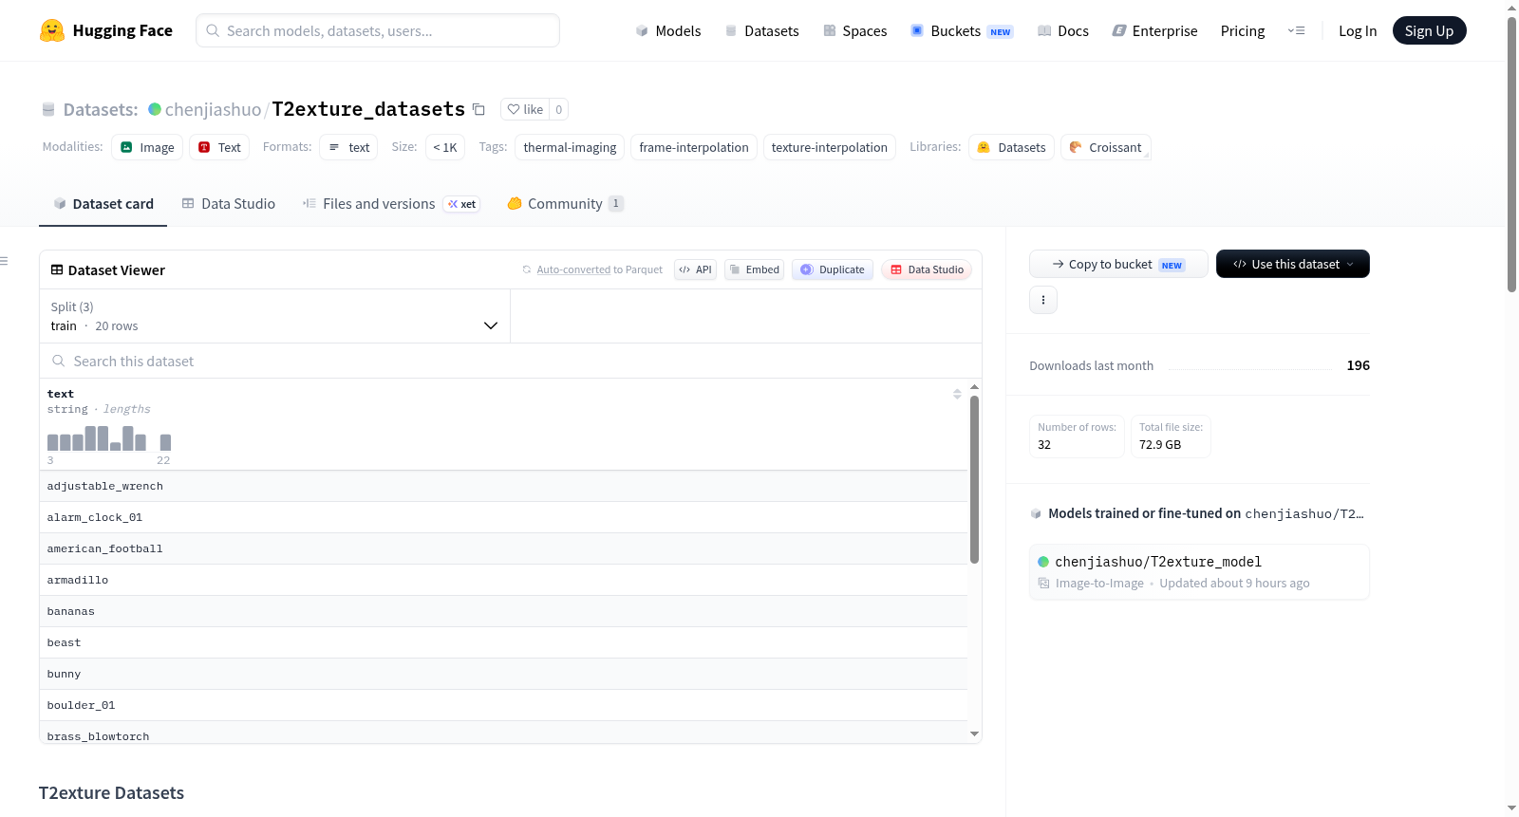
Task: Click the heart like button
Action: 525,109
